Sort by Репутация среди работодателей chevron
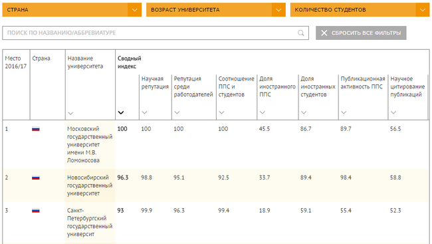This screenshot has width=432, height=244. tap(177, 112)
